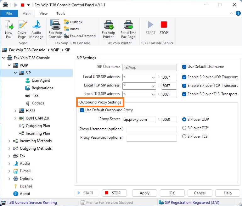Open Local UDP SIP address dropdown
Image resolution: width=242 pixels, height=206 pixels.
coord(153,77)
